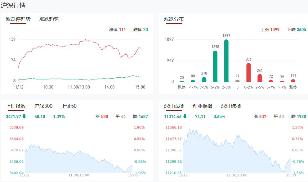This screenshot has width=308, height=182.
Task: Click the green down arrow beside 11314.46
Action: [185, 117]
